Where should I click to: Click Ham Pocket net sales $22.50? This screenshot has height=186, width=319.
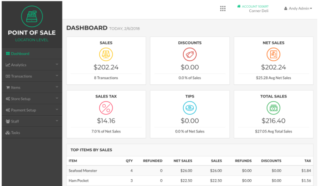[x=186, y=181]
